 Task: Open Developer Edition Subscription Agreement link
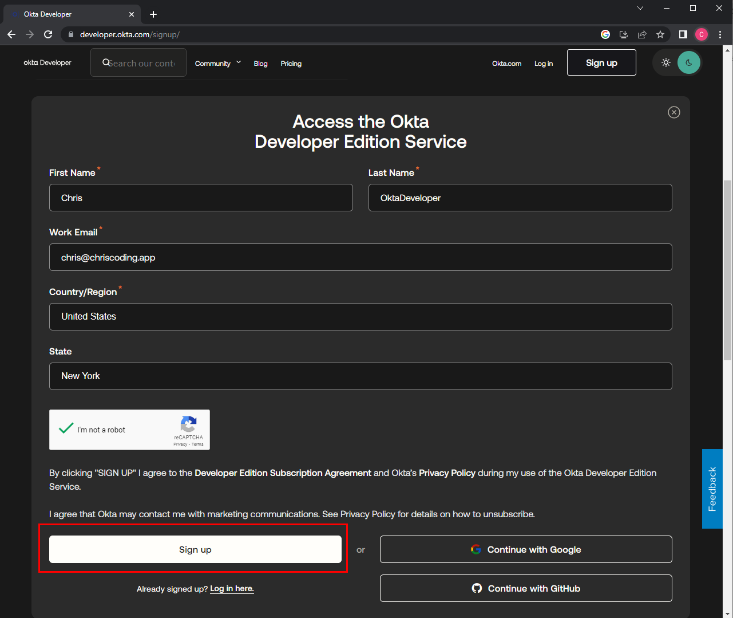coord(283,473)
